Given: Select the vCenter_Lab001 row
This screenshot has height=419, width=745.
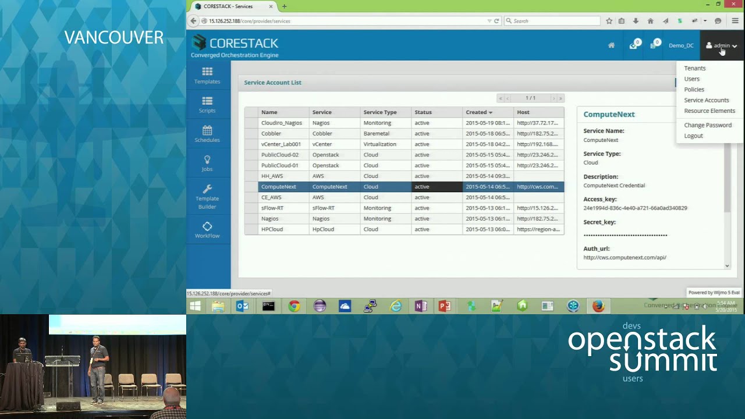Looking at the screenshot, I should pyautogui.click(x=404, y=144).
